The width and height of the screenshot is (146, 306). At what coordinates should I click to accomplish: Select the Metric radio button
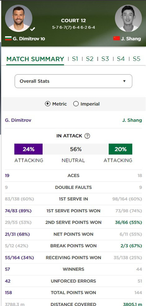(48, 104)
